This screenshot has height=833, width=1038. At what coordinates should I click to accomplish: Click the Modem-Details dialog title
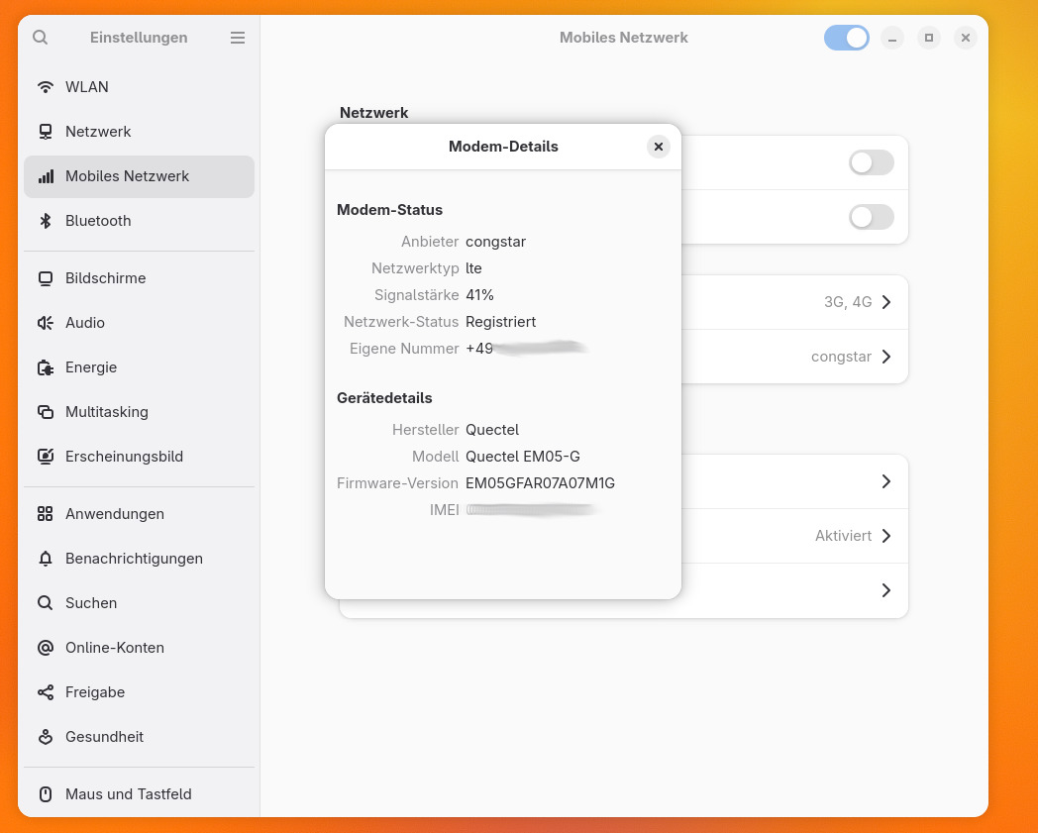tap(503, 147)
